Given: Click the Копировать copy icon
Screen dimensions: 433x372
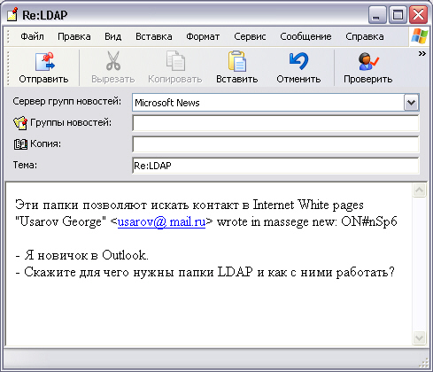Looking at the screenshot, I should click(x=175, y=61).
